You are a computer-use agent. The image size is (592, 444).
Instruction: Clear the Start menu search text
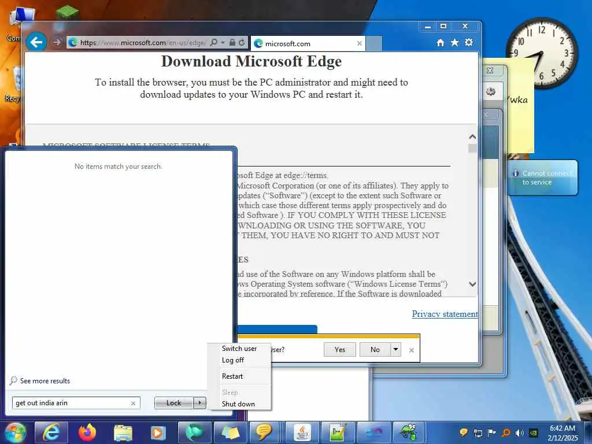[x=133, y=403]
